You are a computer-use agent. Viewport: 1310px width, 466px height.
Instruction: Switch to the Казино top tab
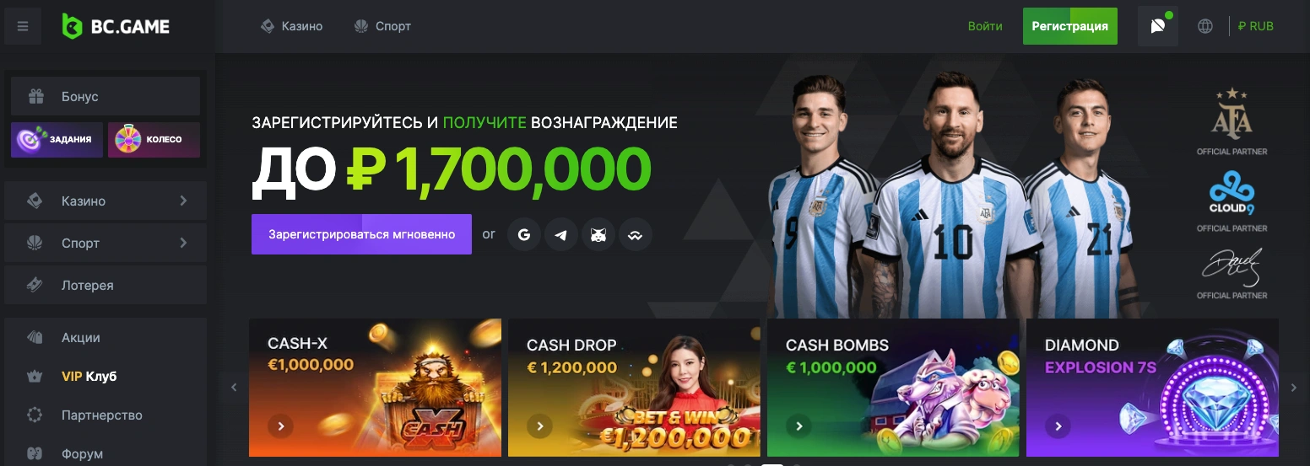point(292,26)
